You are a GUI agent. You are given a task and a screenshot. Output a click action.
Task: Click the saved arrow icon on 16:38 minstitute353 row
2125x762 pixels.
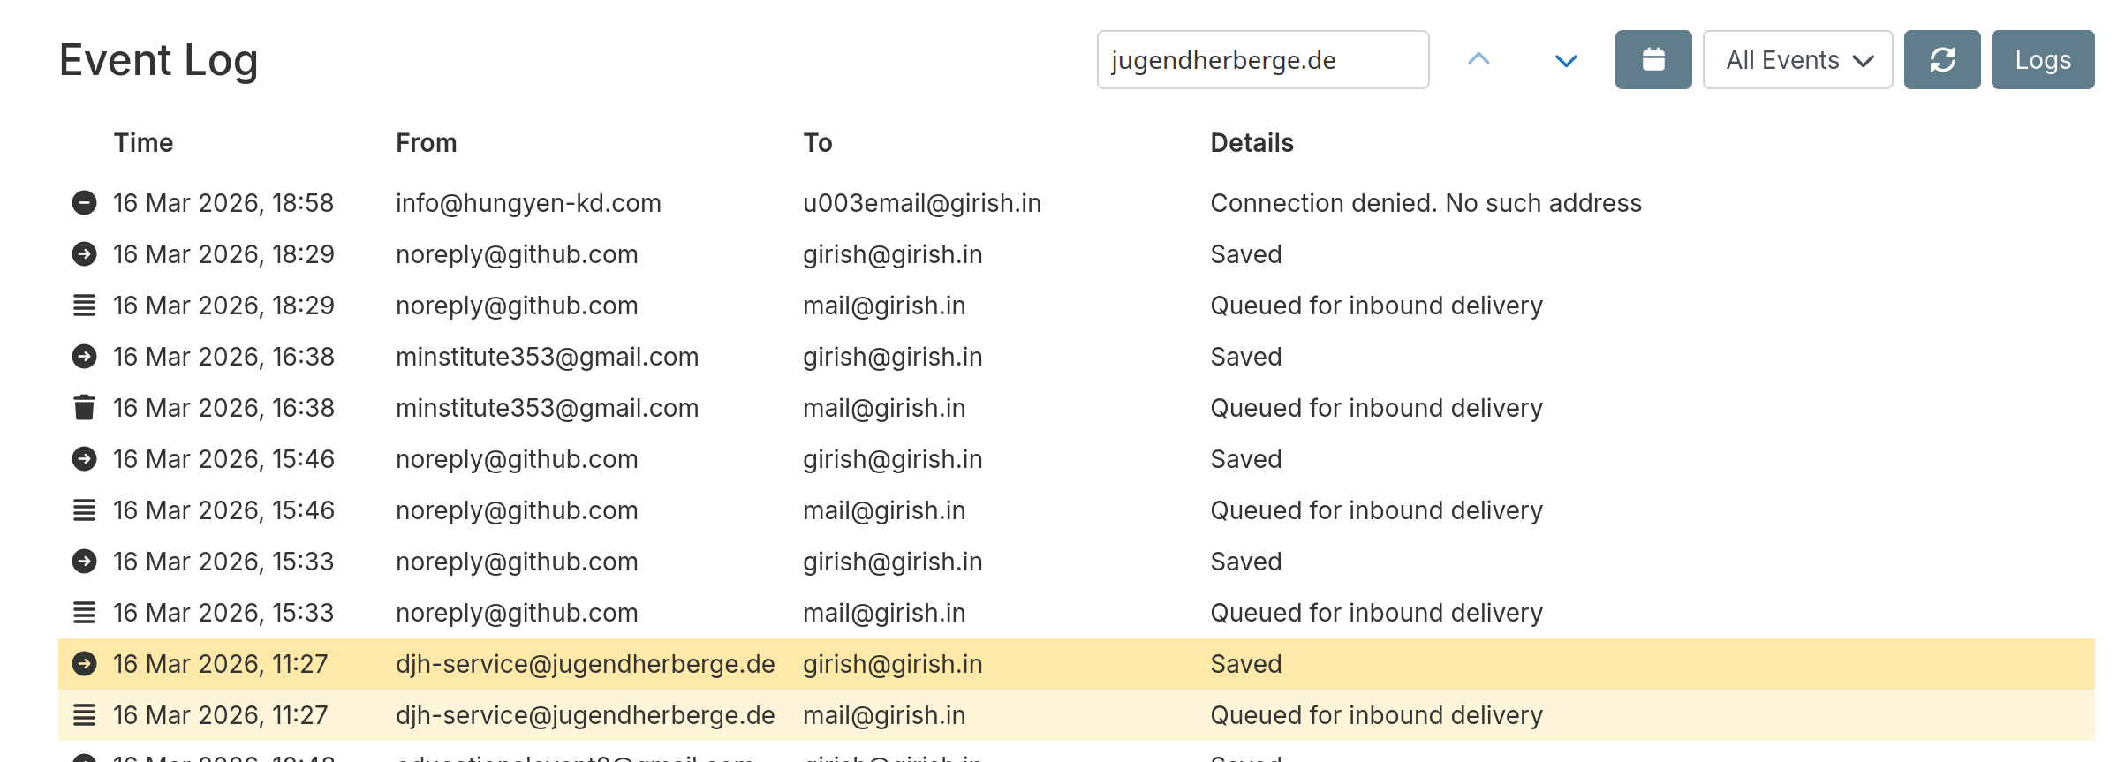point(84,357)
